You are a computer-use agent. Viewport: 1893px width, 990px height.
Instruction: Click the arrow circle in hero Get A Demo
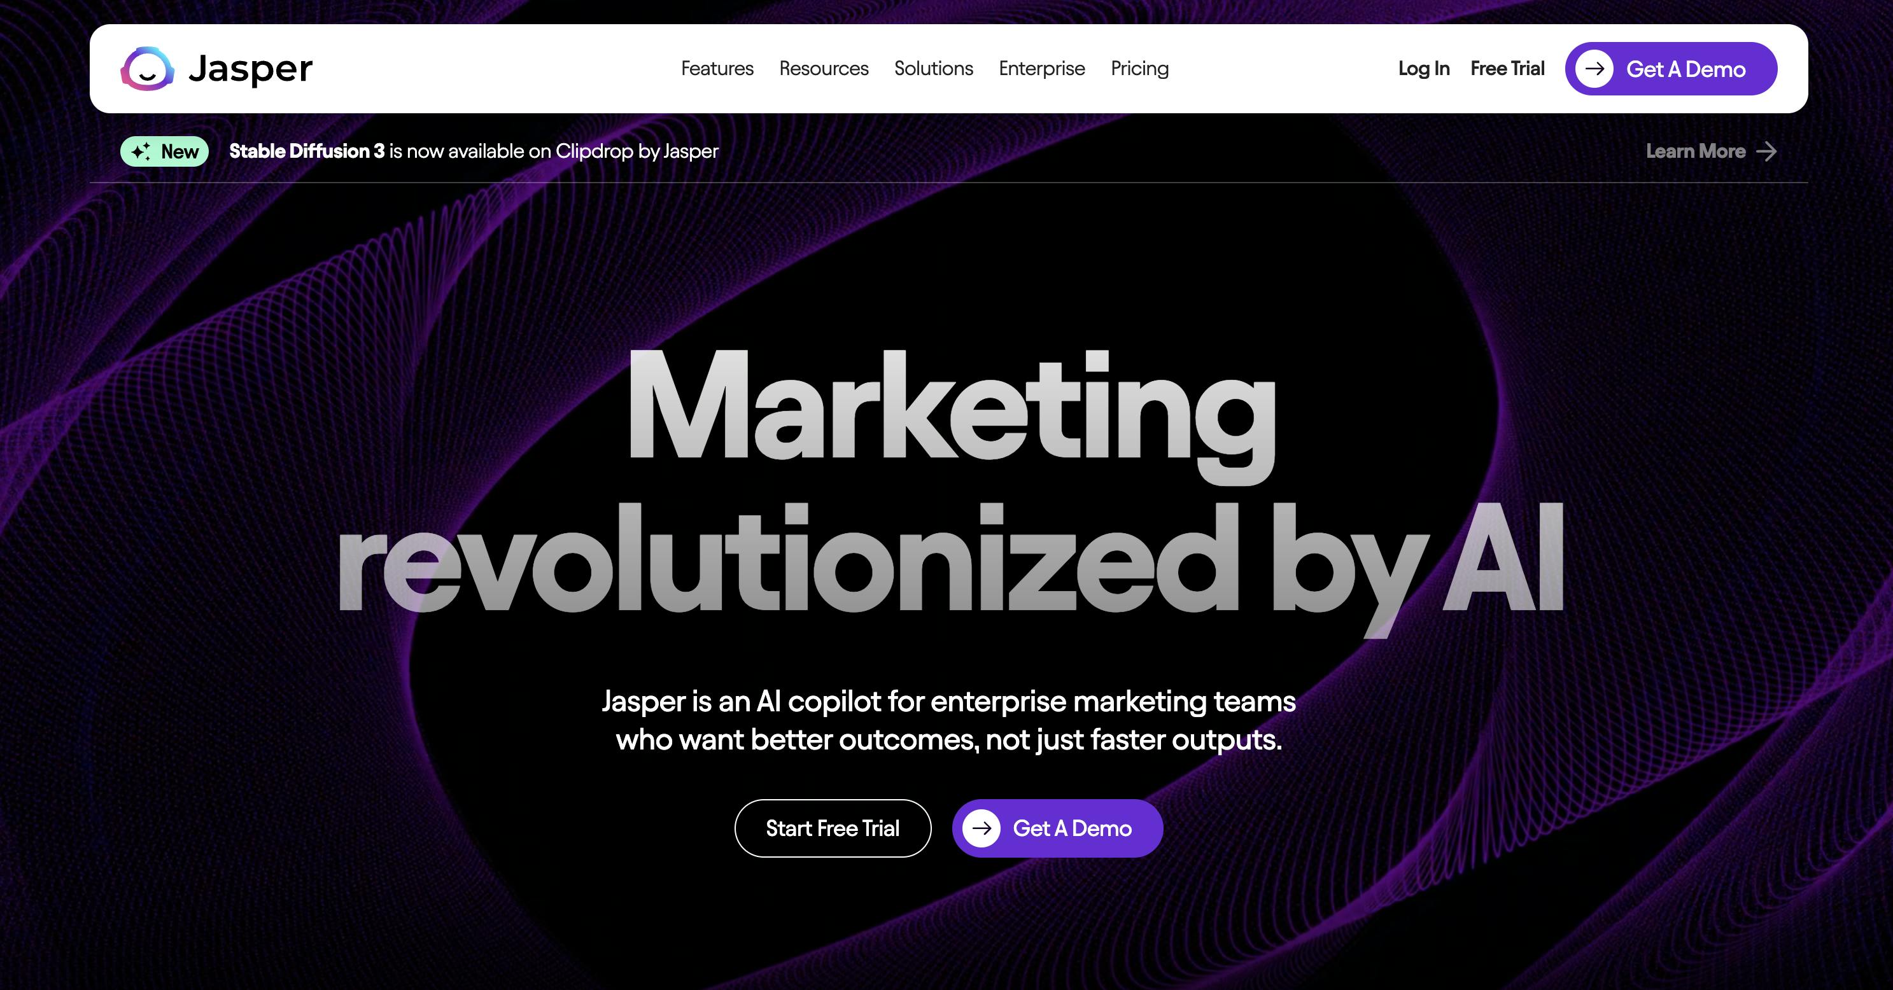click(x=981, y=828)
